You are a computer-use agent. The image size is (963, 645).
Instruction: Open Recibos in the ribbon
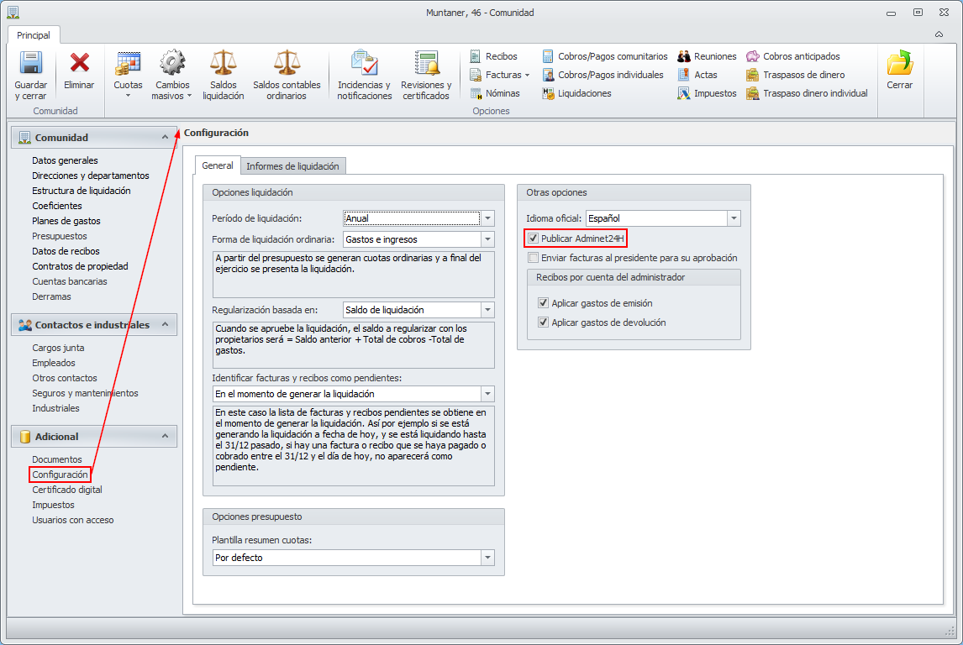point(493,56)
